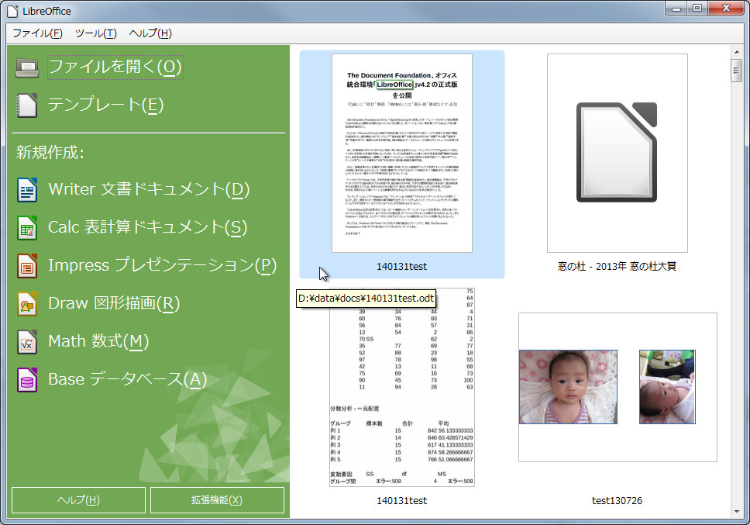Click the template page icon beside テンプレート
Image resolution: width=750 pixels, height=525 pixels.
pos(26,105)
